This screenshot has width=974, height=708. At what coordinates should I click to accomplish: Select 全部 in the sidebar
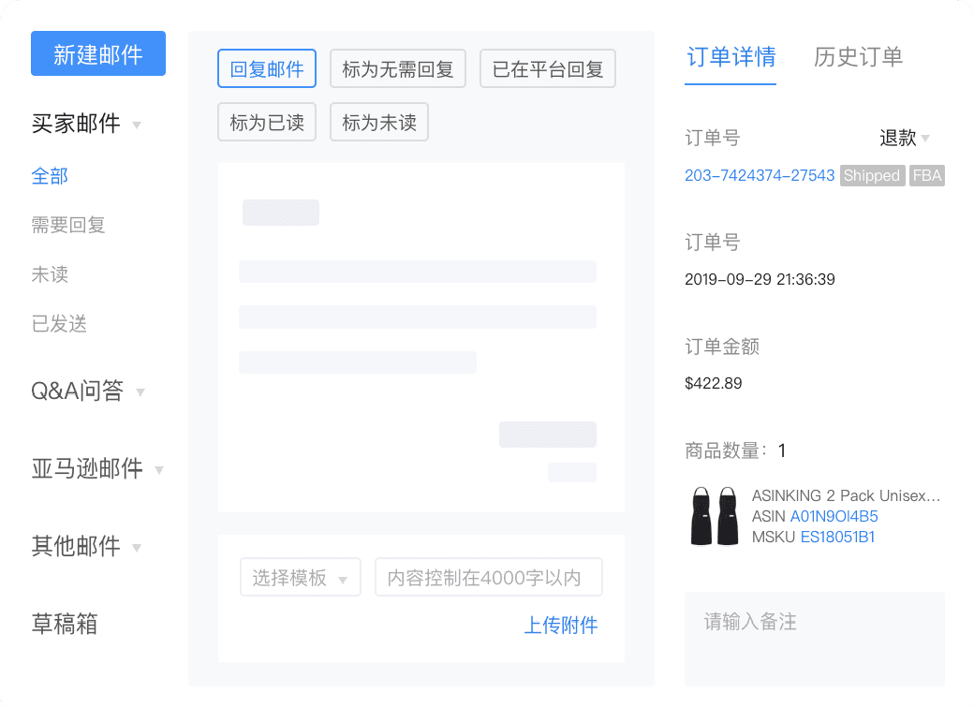click(x=50, y=176)
